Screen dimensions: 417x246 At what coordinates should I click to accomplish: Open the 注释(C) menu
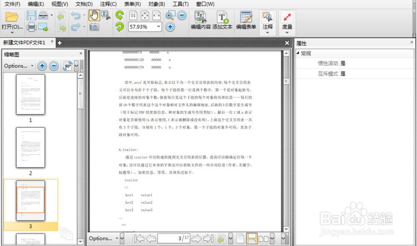point(108,4)
